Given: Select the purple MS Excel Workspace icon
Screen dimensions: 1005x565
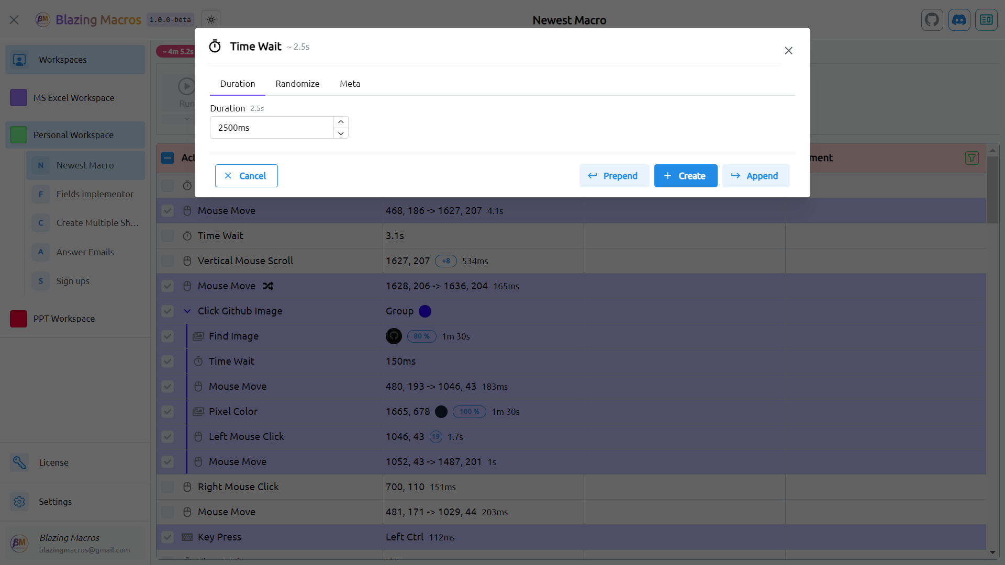Looking at the screenshot, I should 18,97.
